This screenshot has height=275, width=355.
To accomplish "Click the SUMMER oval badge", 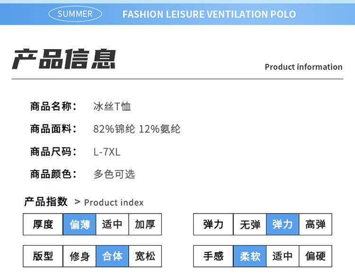I will pos(75,14).
